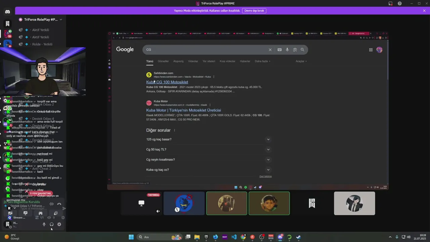The width and height of the screenshot is (430, 242).
Task: Click the share screen button
Action: [x=25, y=213]
